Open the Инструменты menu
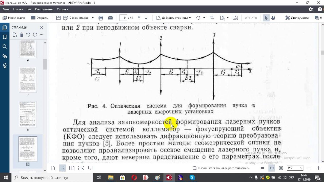324x182 pixels. 44,9
